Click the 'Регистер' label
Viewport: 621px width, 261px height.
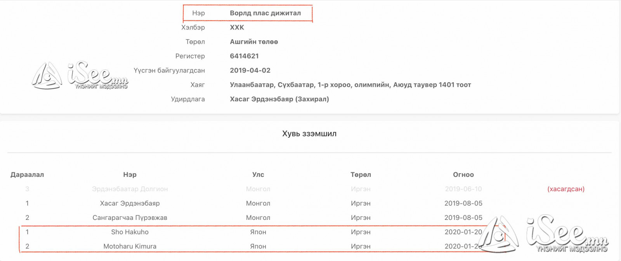(x=190, y=56)
